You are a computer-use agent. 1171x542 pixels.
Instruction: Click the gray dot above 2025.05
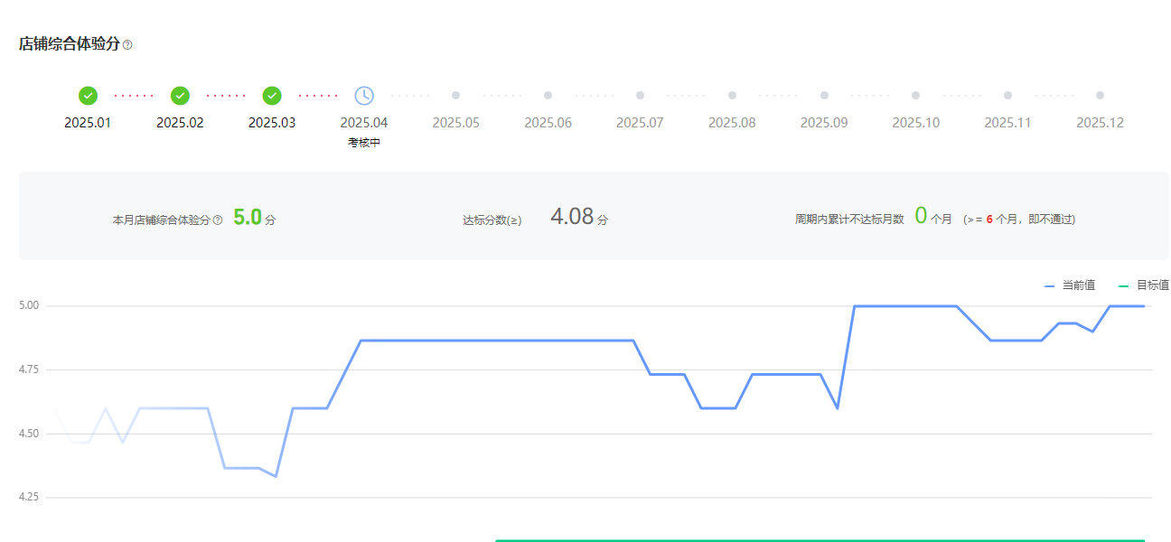[455, 95]
